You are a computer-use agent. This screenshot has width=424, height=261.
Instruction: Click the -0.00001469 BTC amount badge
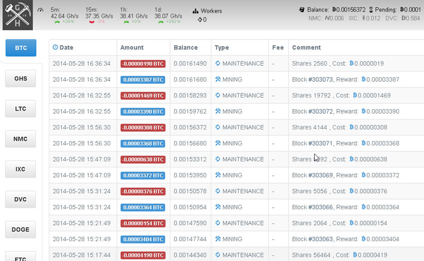tap(143, 96)
